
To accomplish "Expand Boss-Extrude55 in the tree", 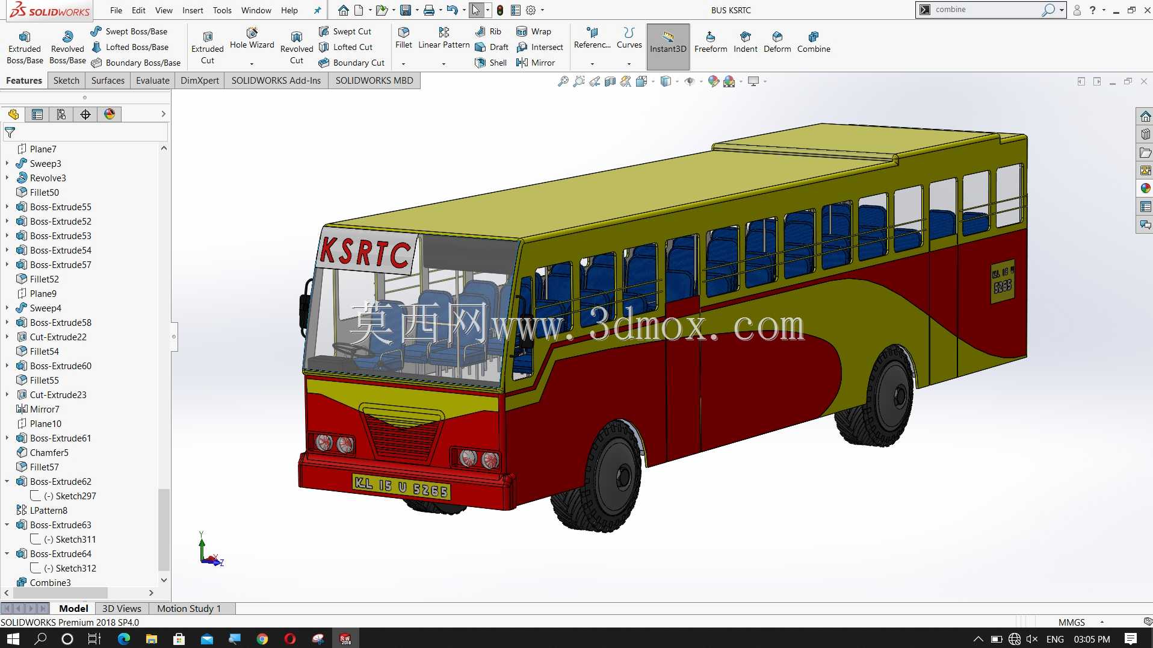I will tap(7, 207).
